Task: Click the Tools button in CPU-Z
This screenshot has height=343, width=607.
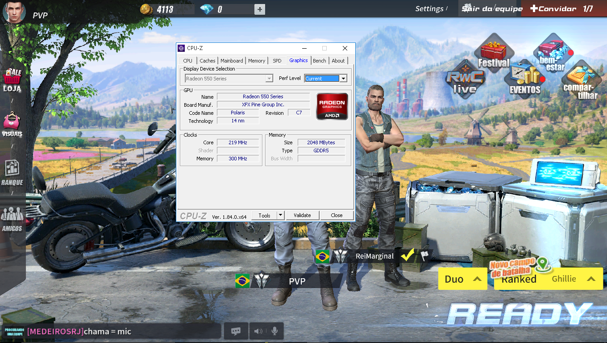Action: coord(264,215)
